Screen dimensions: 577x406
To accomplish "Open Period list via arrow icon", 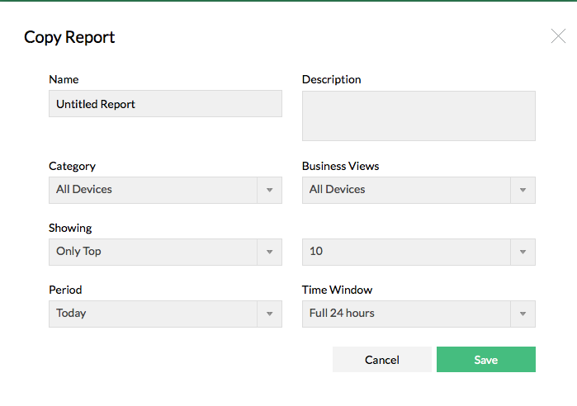I will [x=269, y=314].
